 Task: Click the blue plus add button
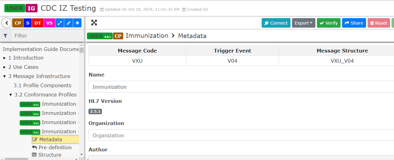tap(77, 23)
